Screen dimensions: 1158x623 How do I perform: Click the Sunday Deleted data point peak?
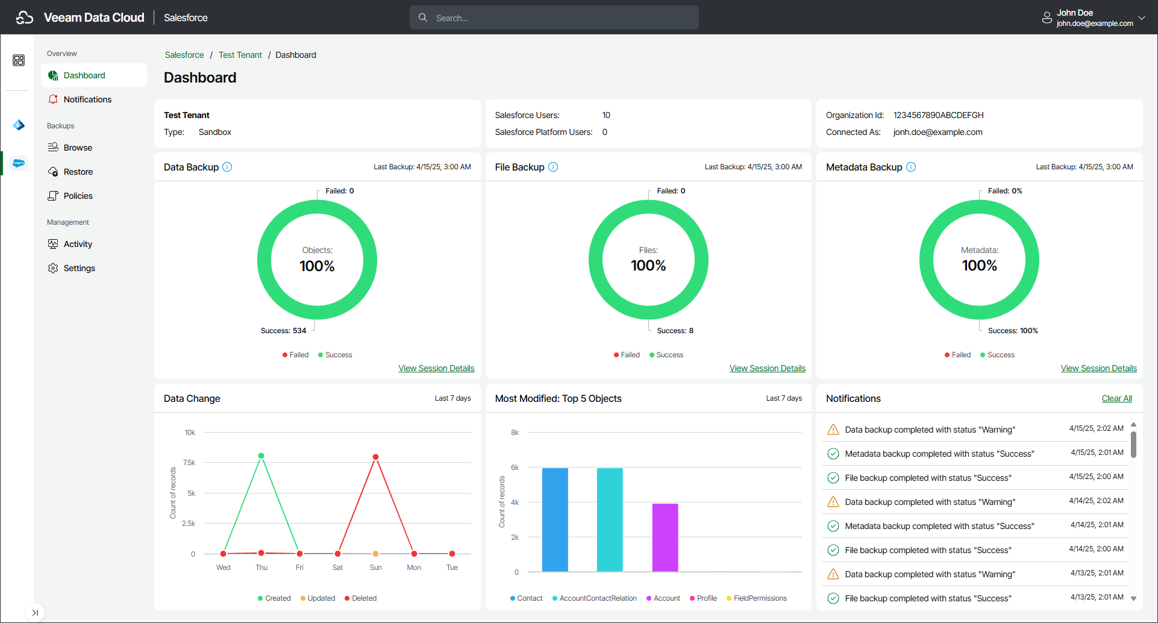375,457
